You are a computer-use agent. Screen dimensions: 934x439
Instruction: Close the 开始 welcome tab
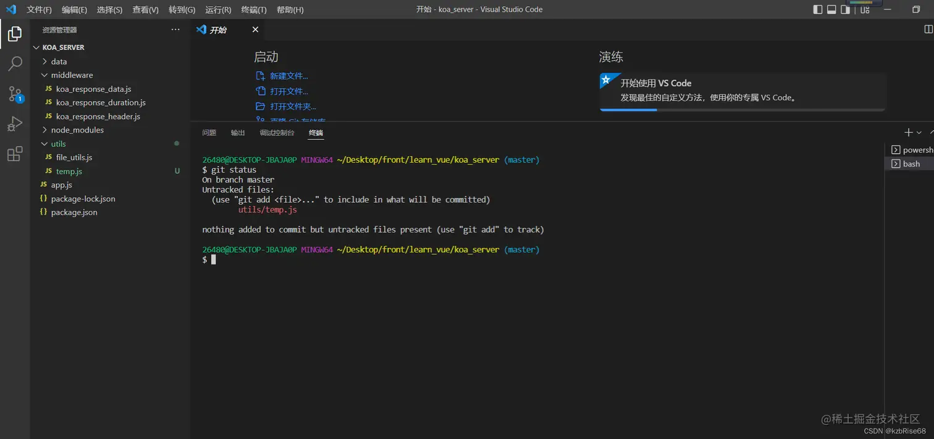coord(255,30)
